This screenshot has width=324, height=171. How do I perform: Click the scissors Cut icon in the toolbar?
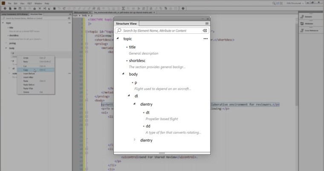(x=45, y=9)
